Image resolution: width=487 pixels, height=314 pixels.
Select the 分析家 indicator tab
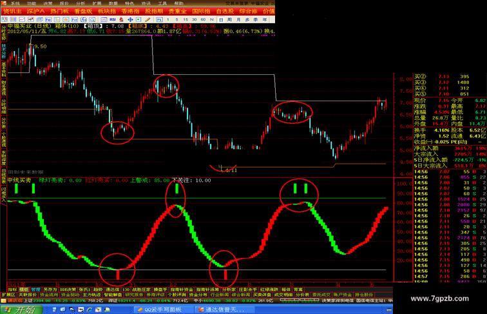(x=229, y=289)
